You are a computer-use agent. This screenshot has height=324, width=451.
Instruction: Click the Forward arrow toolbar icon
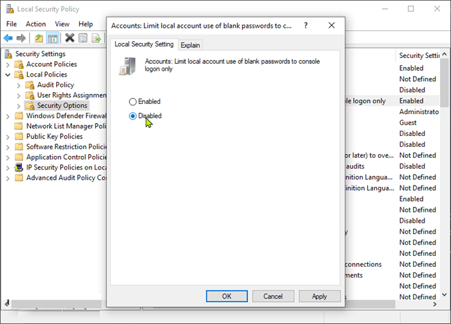tap(22, 38)
